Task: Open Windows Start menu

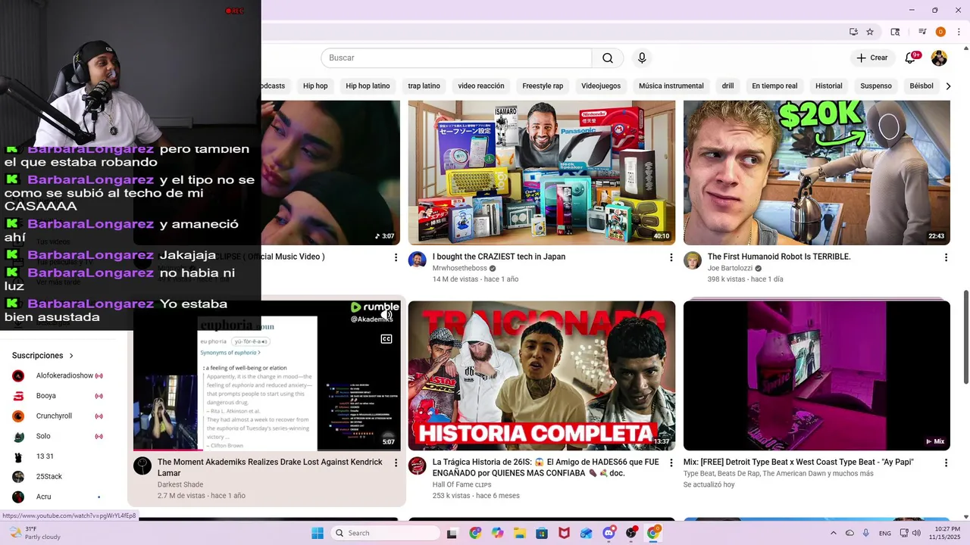Action: pos(318,533)
